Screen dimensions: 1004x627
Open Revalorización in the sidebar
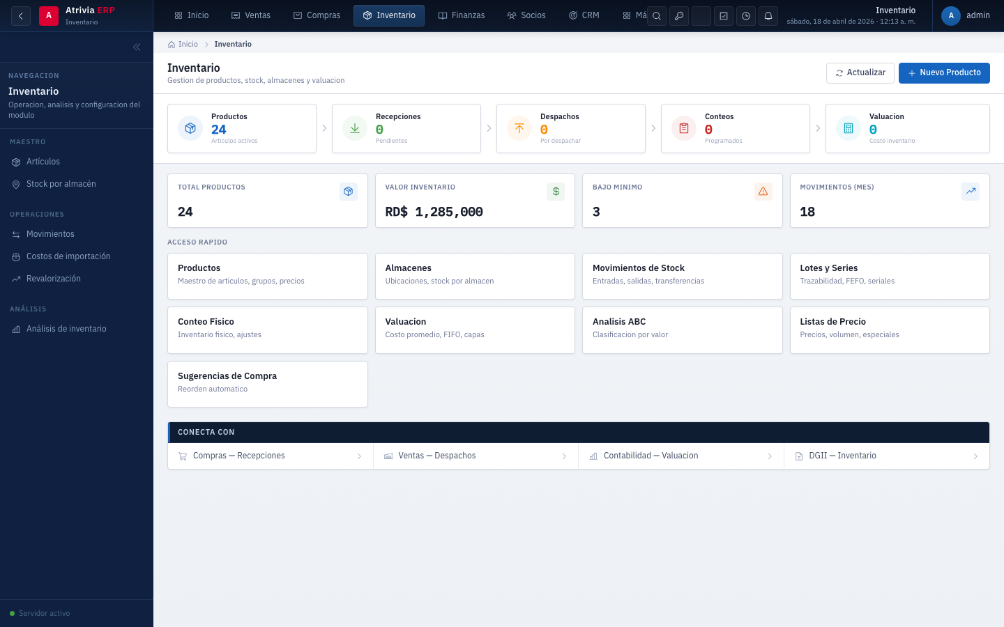pos(77,279)
